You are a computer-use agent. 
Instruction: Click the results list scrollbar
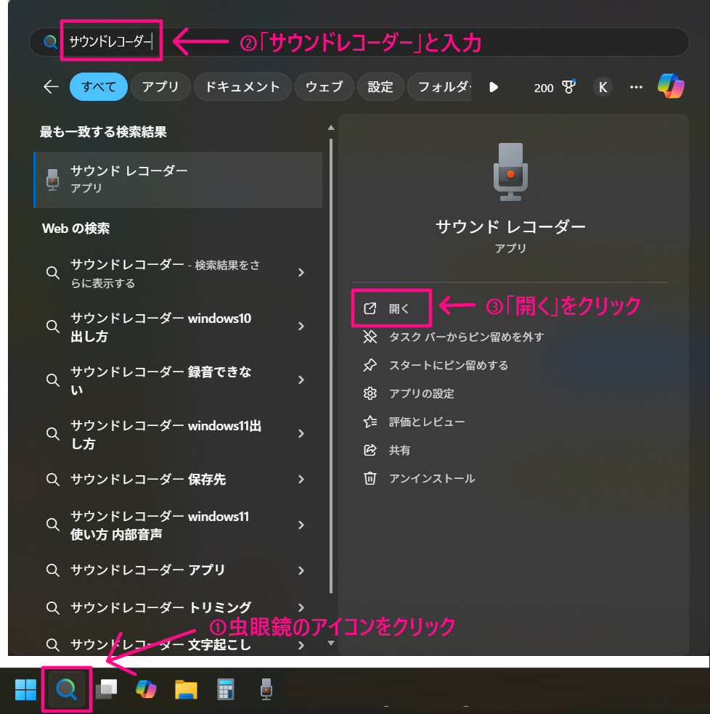pyautogui.click(x=331, y=366)
